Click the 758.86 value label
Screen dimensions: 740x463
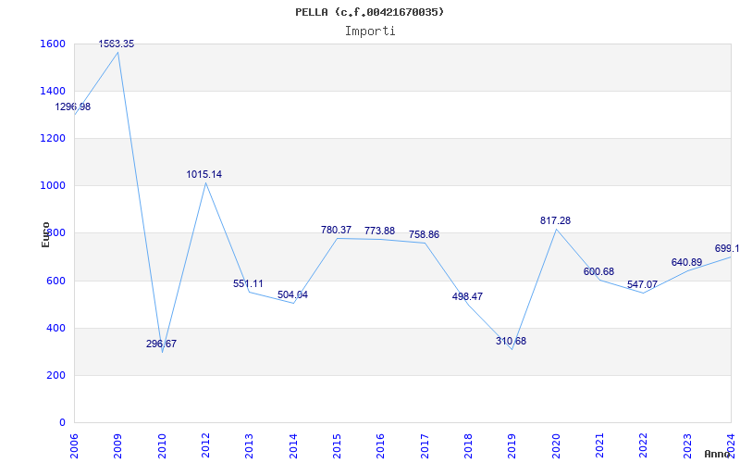424,234
